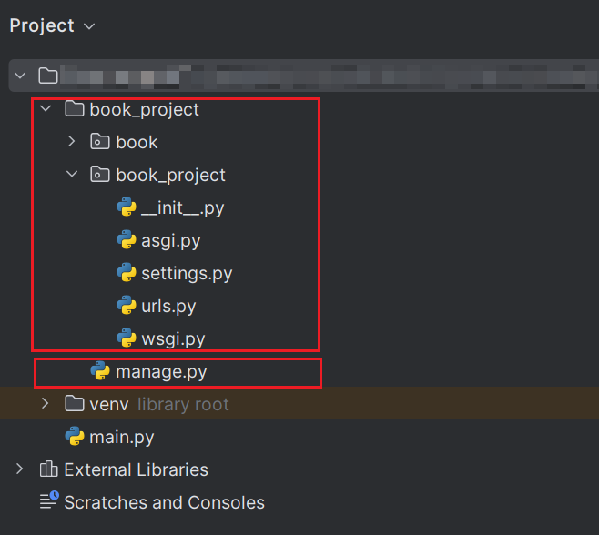Collapse the blurred root project folder

[x=20, y=76]
